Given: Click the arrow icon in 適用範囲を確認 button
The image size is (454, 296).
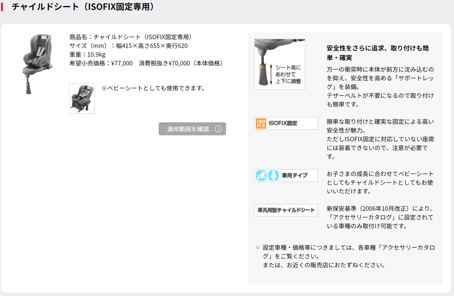Looking at the screenshot, I should [x=218, y=129].
